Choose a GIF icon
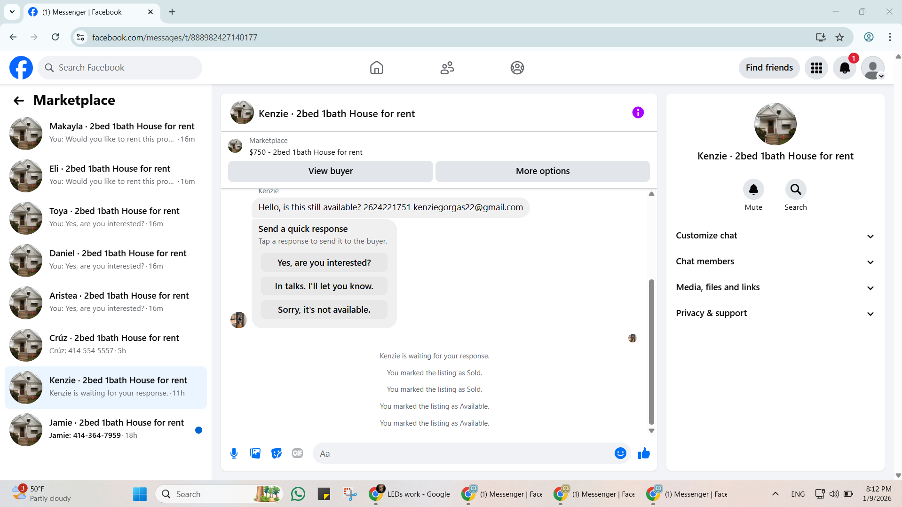The height and width of the screenshot is (507, 902). click(x=297, y=453)
